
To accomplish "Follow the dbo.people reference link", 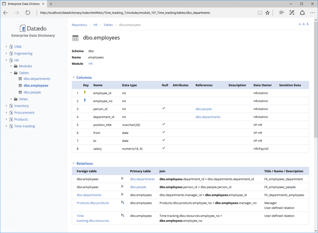I will 204,109.
